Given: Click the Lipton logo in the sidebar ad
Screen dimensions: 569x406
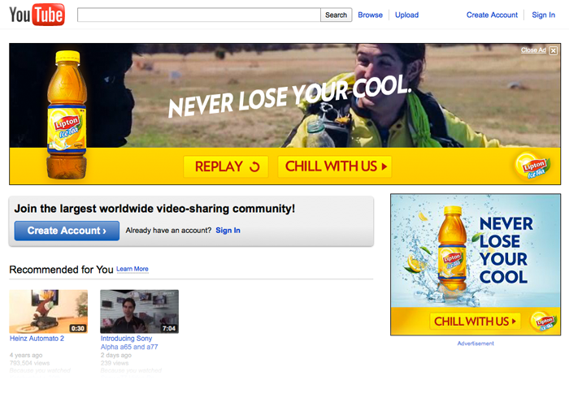Looking at the screenshot, I should (544, 322).
